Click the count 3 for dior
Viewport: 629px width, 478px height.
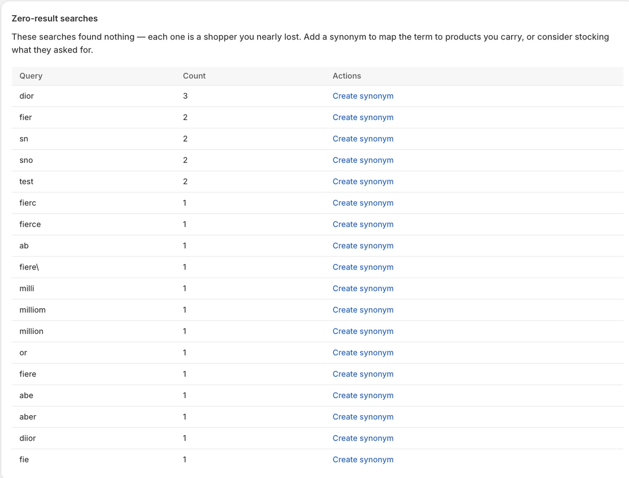185,96
